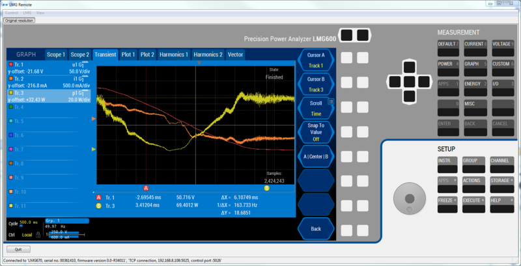This screenshot has width=521, height=266.
Task: Click the green Tr. 4 color square
Action: (11, 107)
